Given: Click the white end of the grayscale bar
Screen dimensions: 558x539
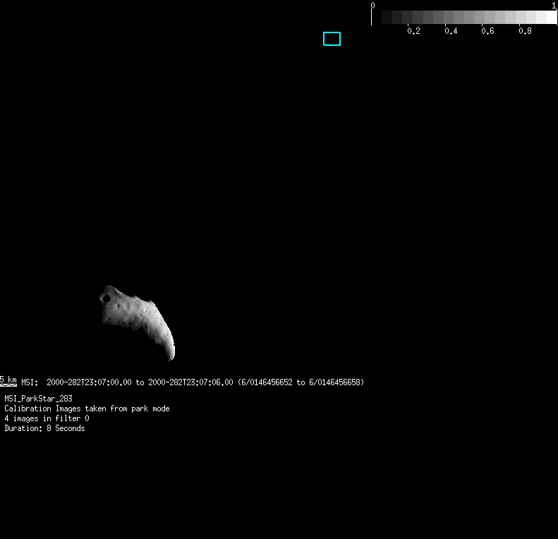Looking at the screenshot, I should 550,18.
